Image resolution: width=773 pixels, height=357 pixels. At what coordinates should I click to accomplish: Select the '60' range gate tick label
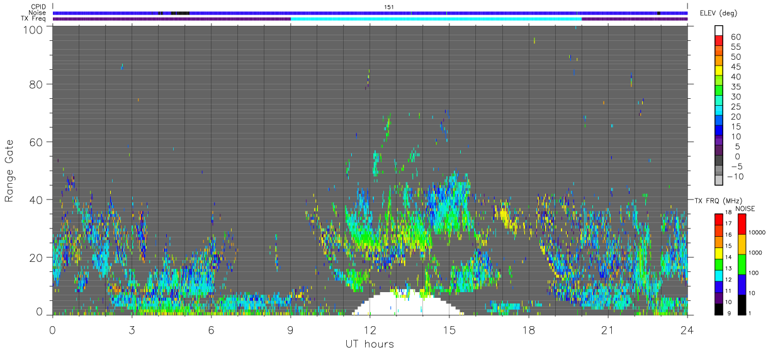pyautogui.click(x=37, y=142)
